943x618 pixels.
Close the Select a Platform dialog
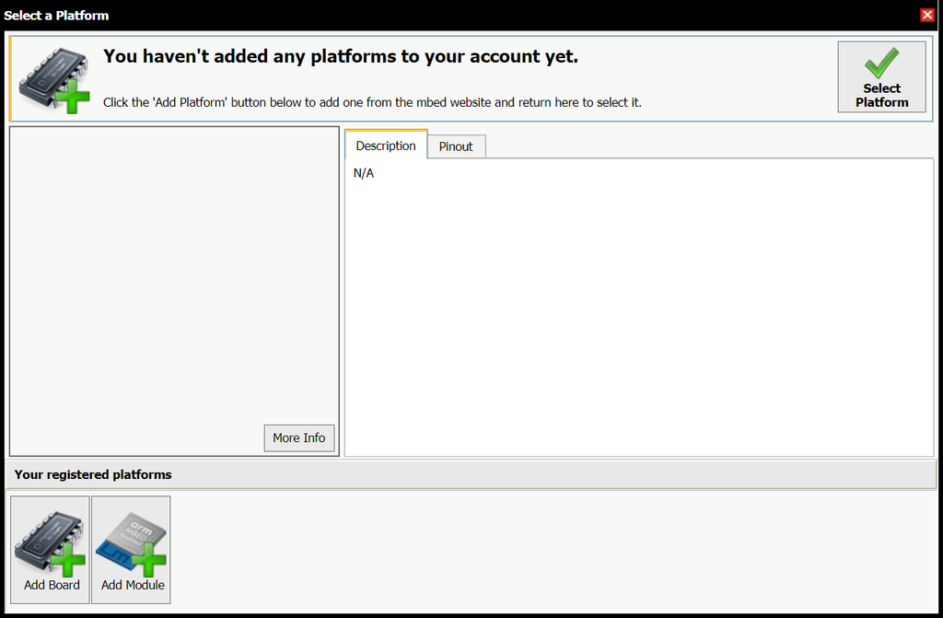click(927, 15)
